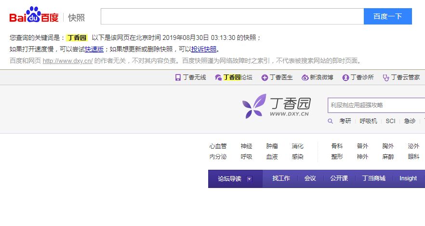The width and height of the screenshot is (425, 226).
Task: Click the 百度一下 search button
Action: point(387,16)
